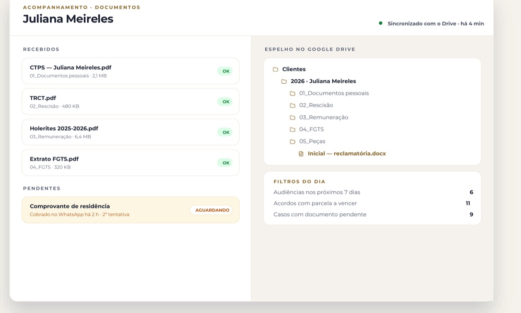Click the Filtros do dia heading
The image size is (521, 313).
300,182
